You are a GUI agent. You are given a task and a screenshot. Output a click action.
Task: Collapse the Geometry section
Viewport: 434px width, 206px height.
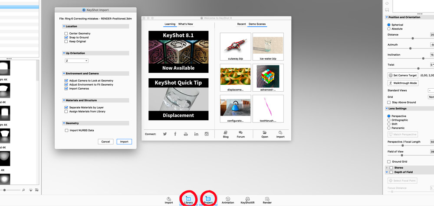pos(64,123)
